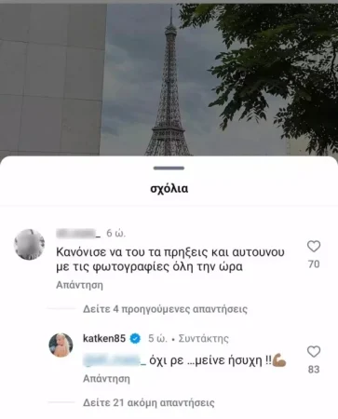Click 'Απάντηση' under katken85's reply
The width and height of the screenshot is (338, 419).
coord(106,379)
